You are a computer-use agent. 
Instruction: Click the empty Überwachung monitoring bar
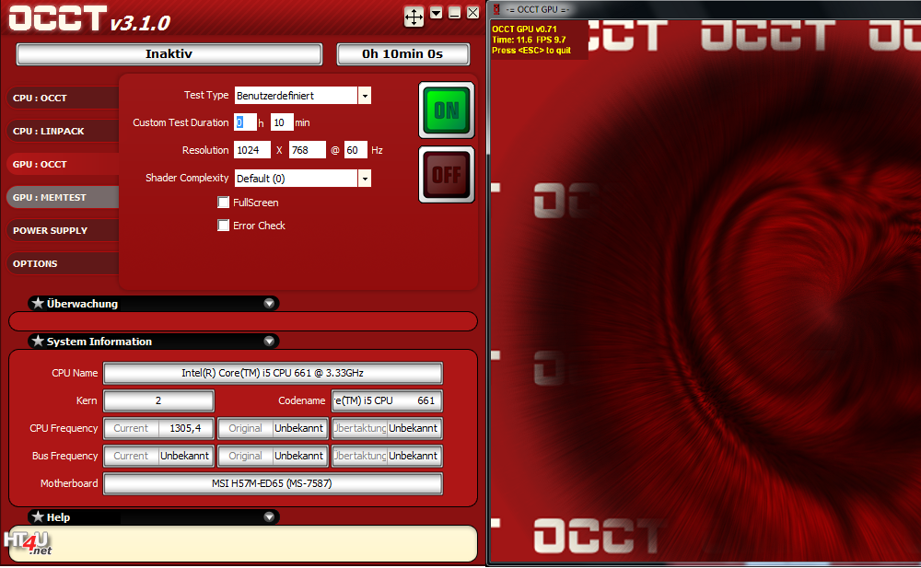point(242,321)
